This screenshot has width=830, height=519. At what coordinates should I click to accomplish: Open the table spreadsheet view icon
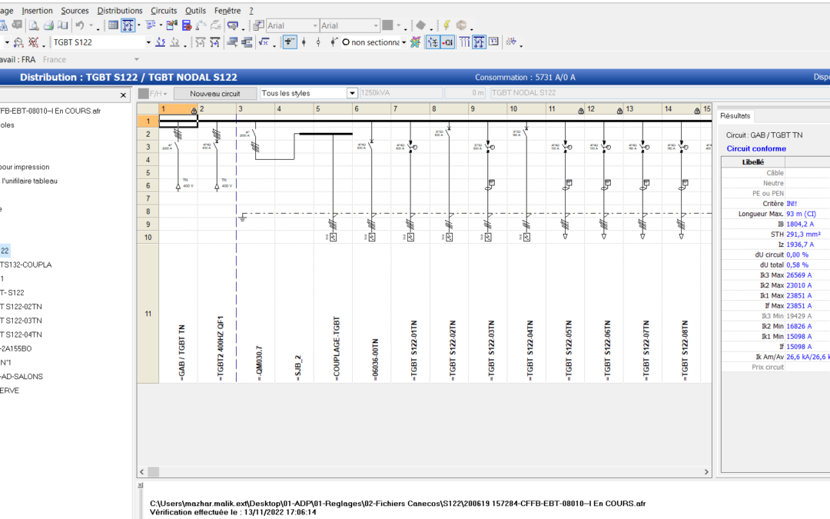click(113, 25)
